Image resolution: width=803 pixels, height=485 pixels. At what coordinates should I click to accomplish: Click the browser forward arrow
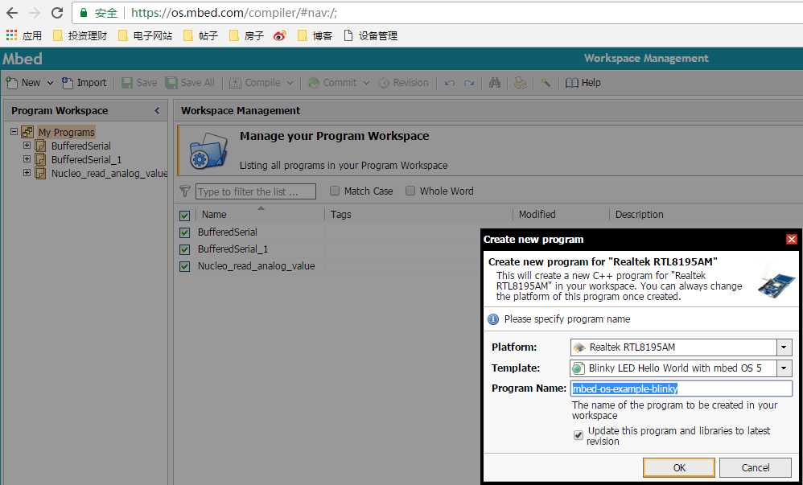click(35, 13)
